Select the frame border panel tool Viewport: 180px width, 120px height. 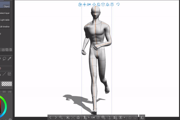(x=9, y=74)
